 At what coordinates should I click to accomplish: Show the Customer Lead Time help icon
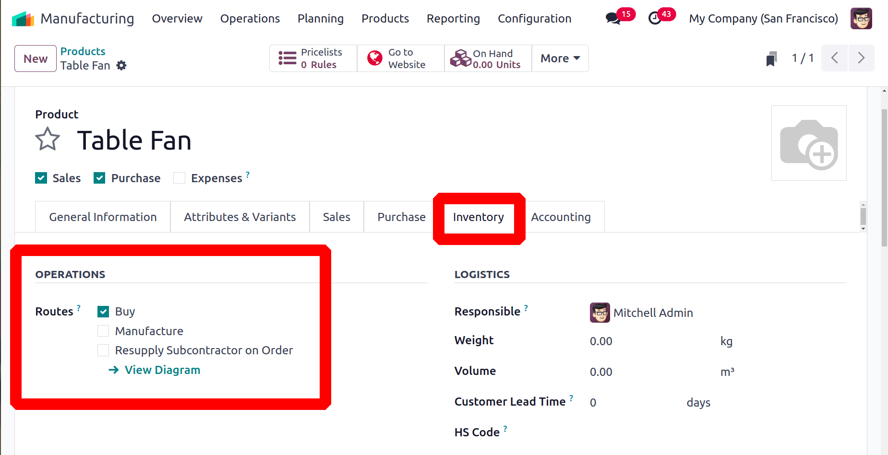pos(571,398)
